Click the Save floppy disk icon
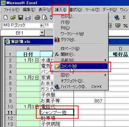The height and width of the screenshot is (127, 129). pos(21,17)
